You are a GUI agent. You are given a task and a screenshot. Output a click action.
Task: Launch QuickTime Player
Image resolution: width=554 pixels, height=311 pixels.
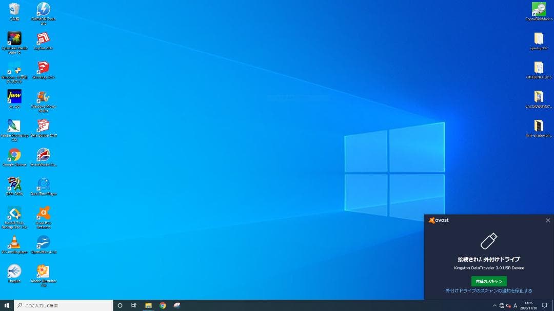click(x=43, y=183)
